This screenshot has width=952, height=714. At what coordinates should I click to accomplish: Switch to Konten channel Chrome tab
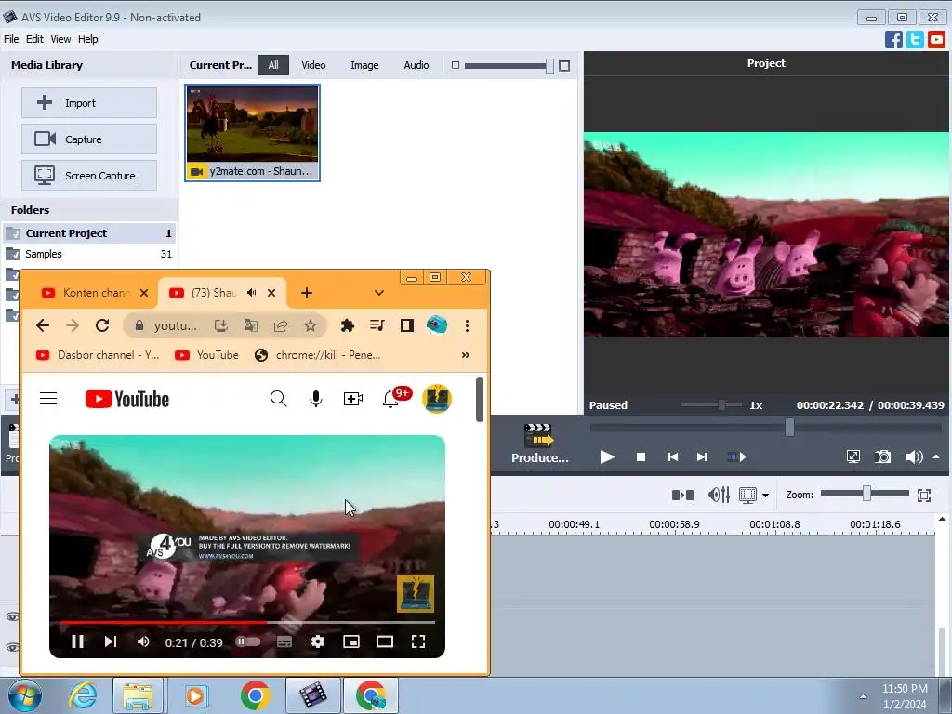[x=86, y=293]
